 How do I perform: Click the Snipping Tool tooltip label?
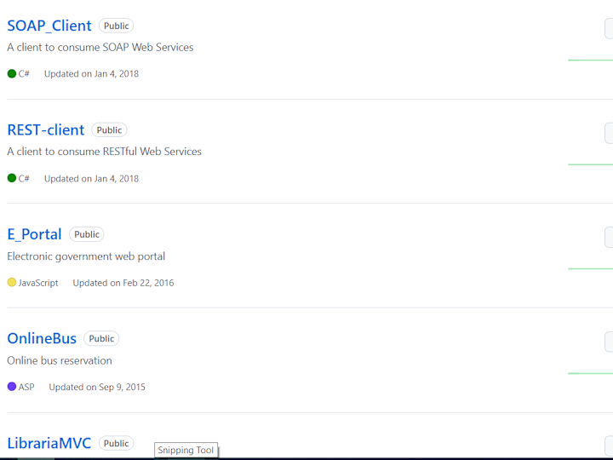(186, 451)
